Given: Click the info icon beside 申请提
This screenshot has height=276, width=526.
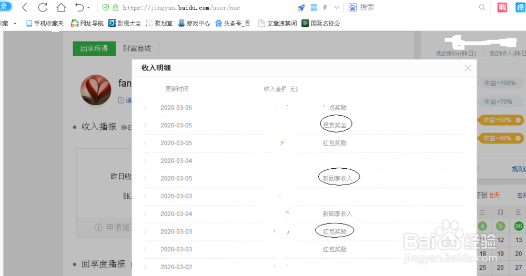Looking at the screenshot, I should pos(98,228).
